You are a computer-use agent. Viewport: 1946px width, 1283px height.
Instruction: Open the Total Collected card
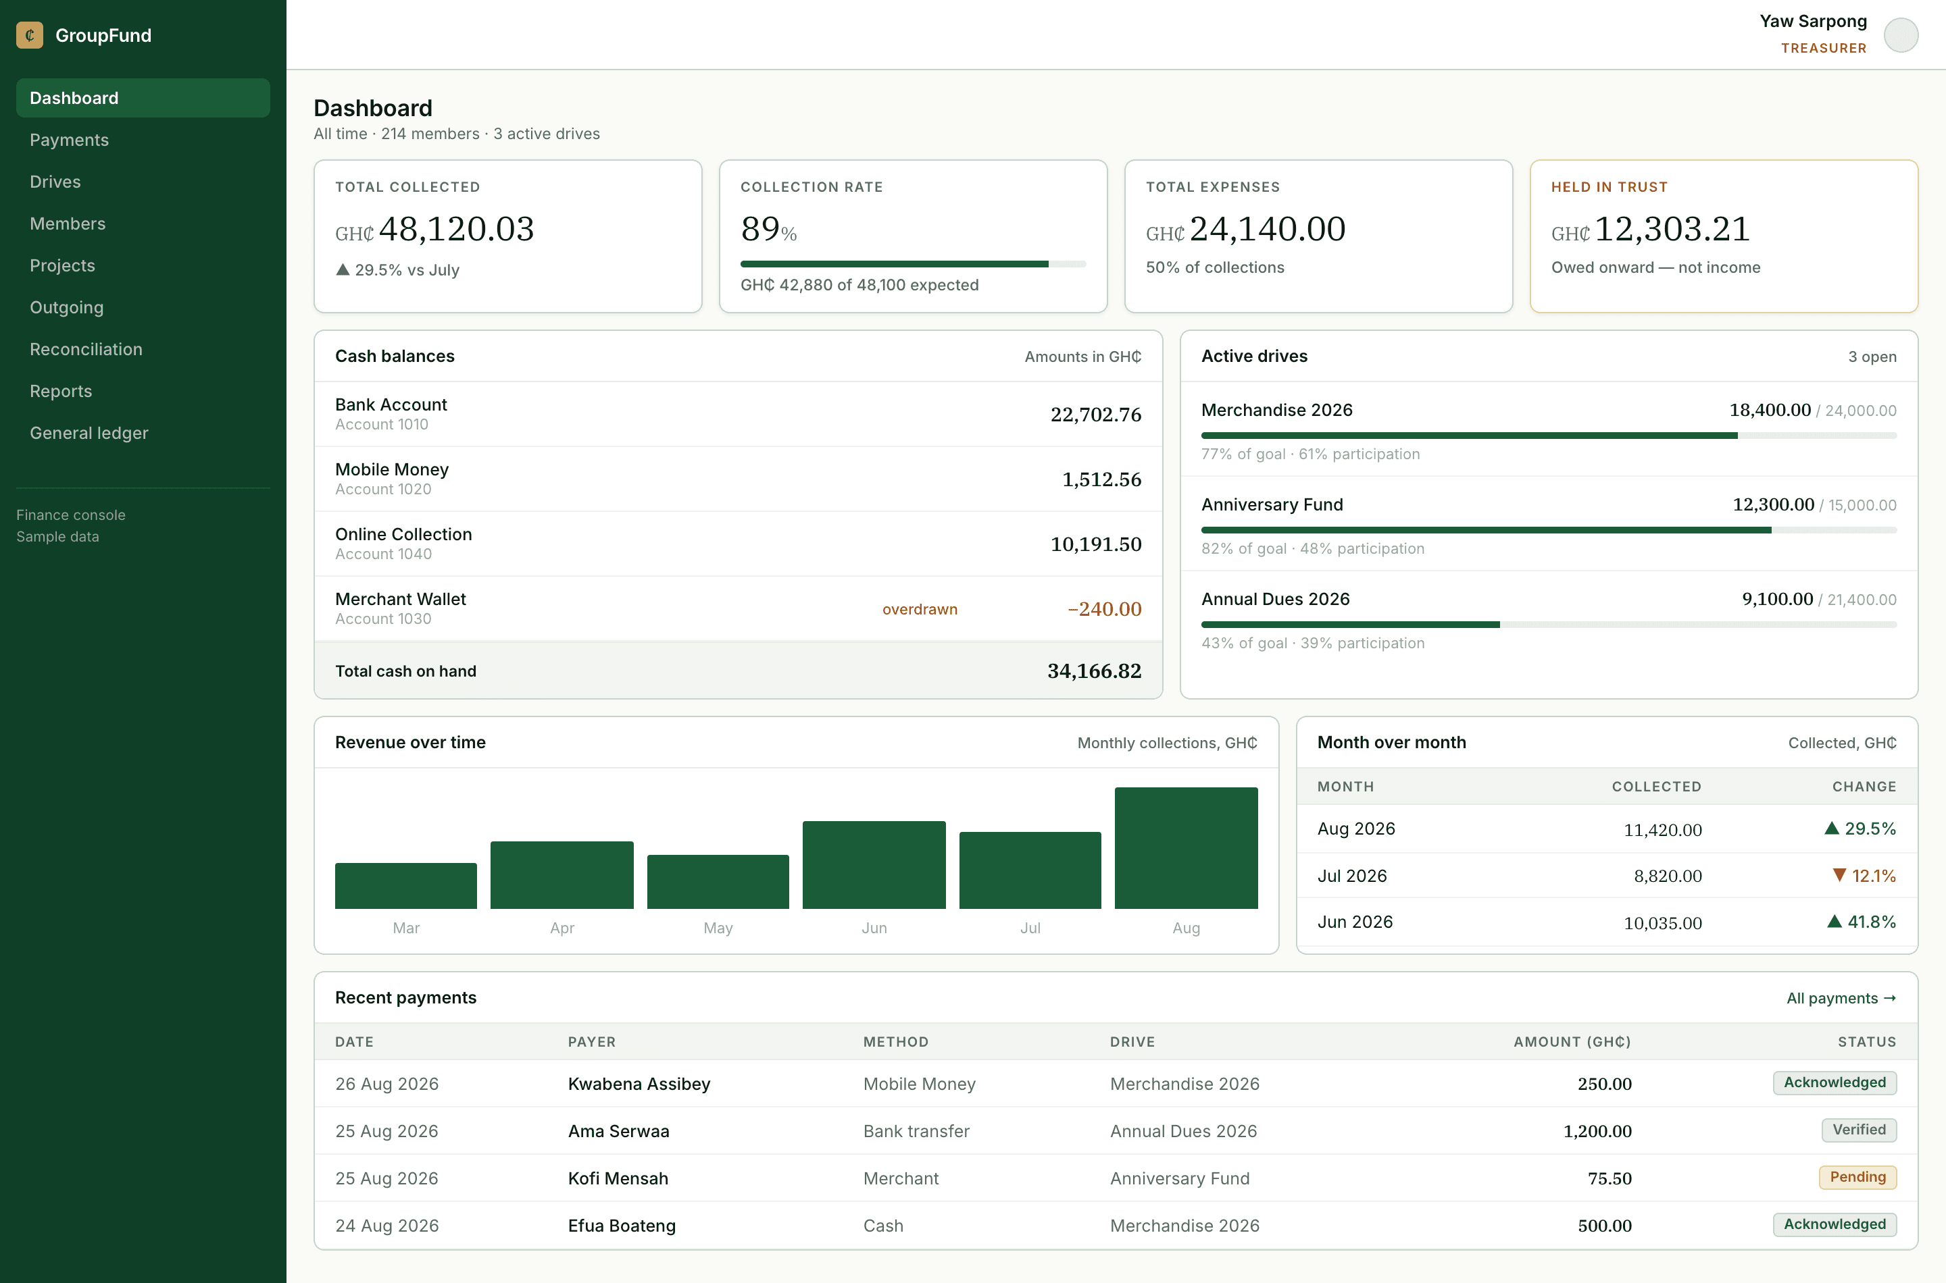pyautogui.click(x=507, y=236)
